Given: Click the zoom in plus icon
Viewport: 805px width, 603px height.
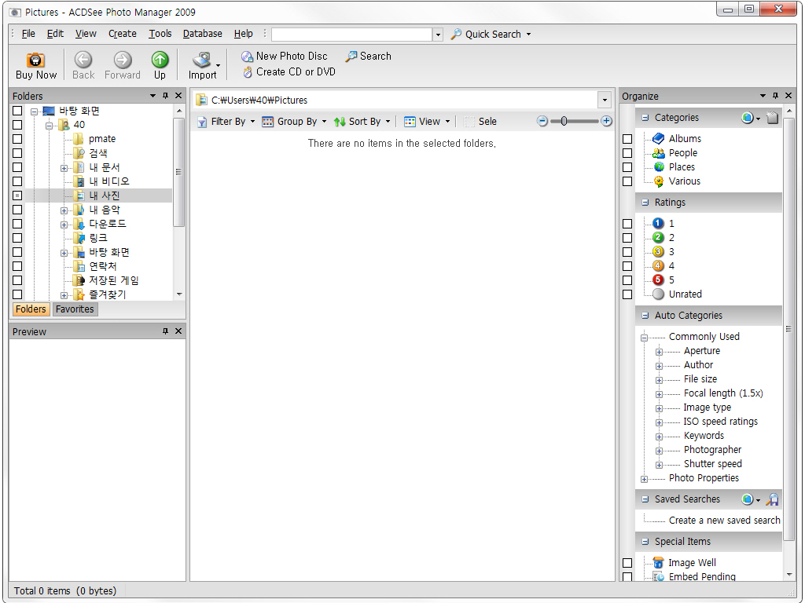Looking at the screenshot, I should [x=606, y=121].
